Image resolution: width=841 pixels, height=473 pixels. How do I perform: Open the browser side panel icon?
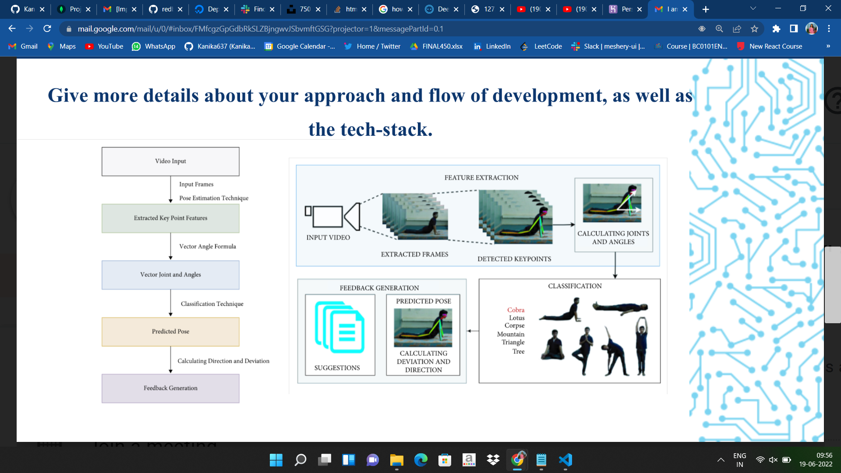[794, 29]
